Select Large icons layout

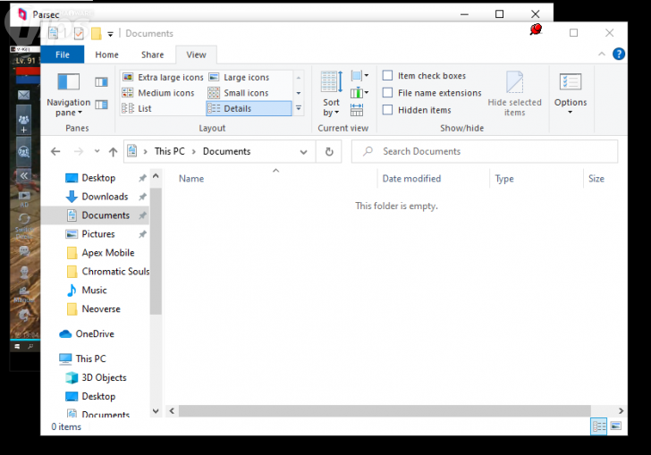tap(239, 77)
